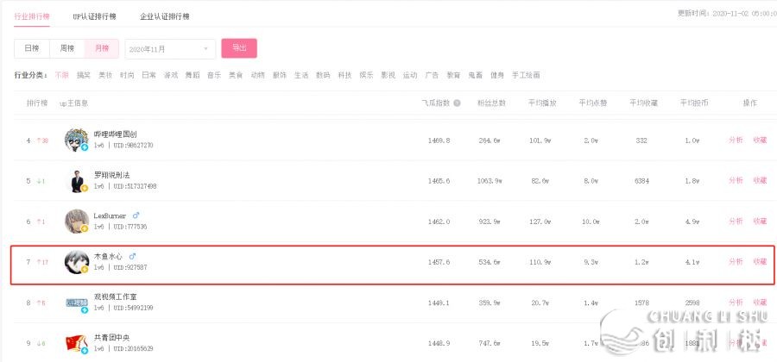Click 木鱼水心 profile avatar
This screenshot has height=362, width=777.
(x=76, y=262)
